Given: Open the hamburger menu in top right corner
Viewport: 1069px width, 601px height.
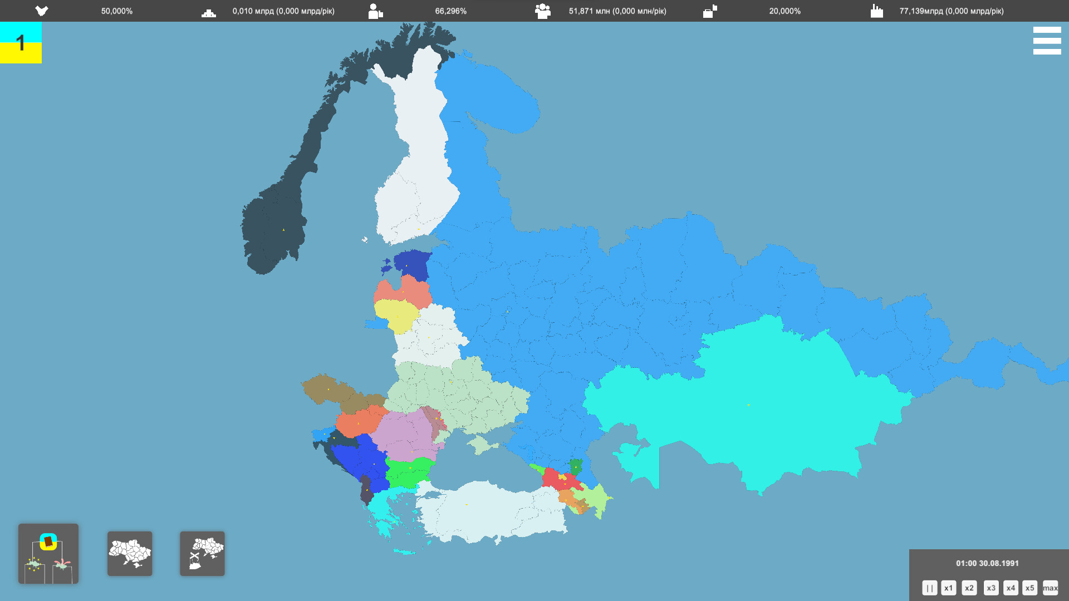Looking at the screenshot, I should (x=1047, y=40).
